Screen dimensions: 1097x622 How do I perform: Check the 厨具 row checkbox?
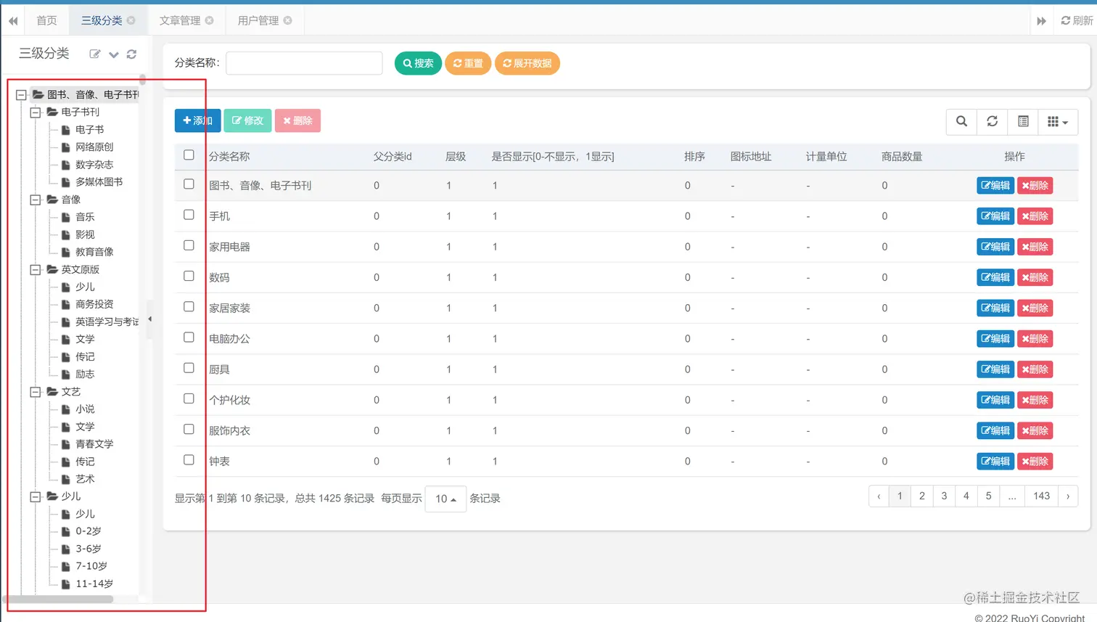[189, 368]
